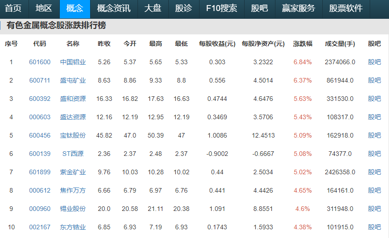Click the 成交量(手) column header
389x238 pixels.
click(340, 44)
